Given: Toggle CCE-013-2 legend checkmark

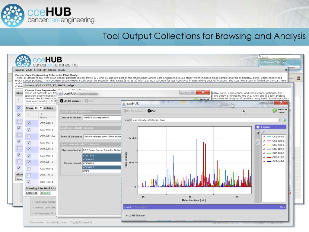Looking at the screenshot, I should tap(264, 157).
